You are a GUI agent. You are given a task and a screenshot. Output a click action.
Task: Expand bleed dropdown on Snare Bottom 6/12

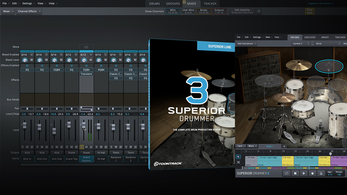91,55
